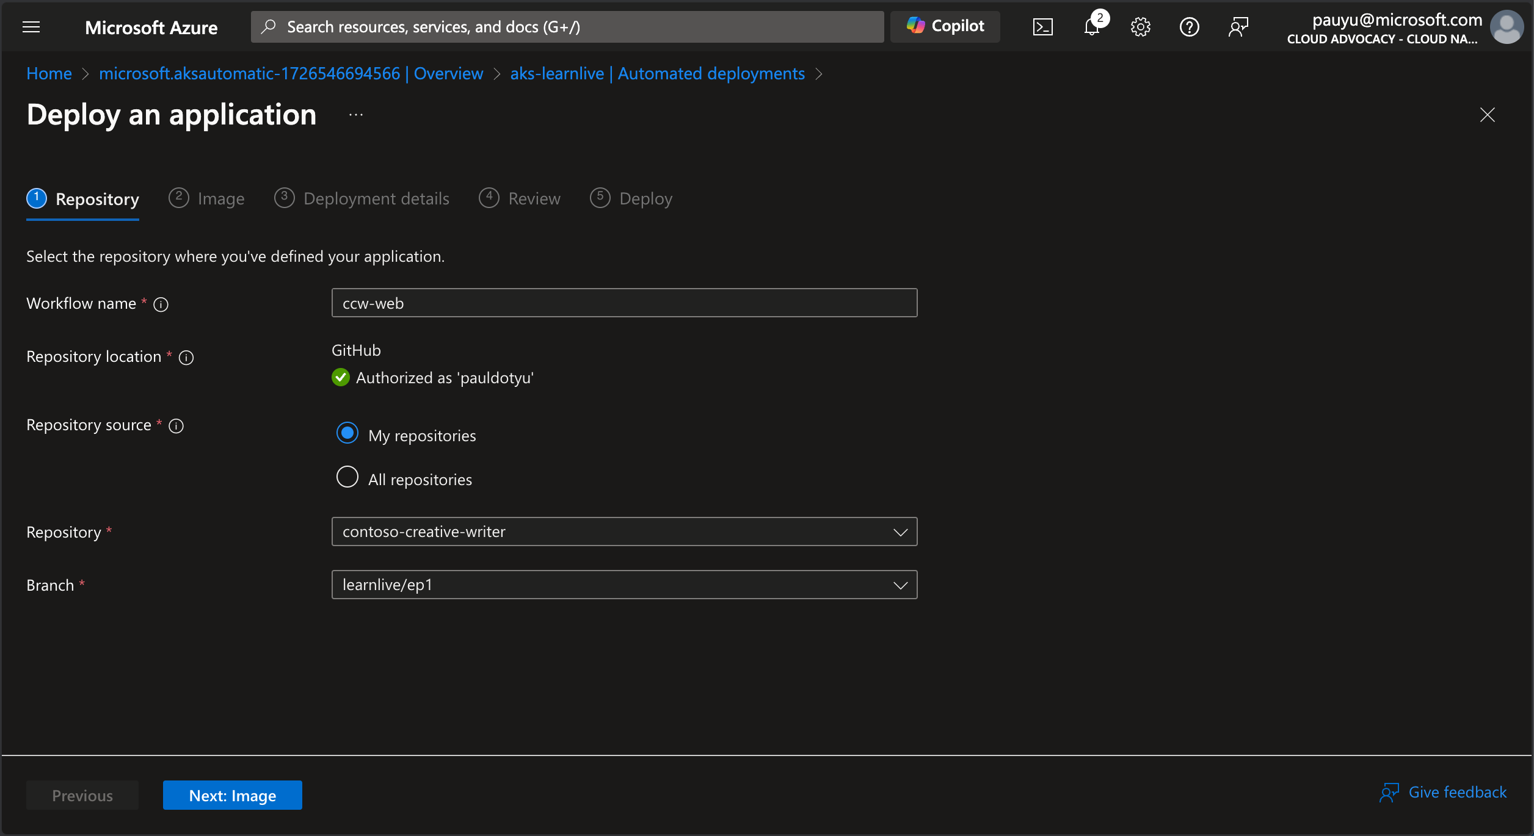Viewport: 1534px width, 836px height.
Task: Show Repository source info tooltip
Action: (x=176, y=426)
